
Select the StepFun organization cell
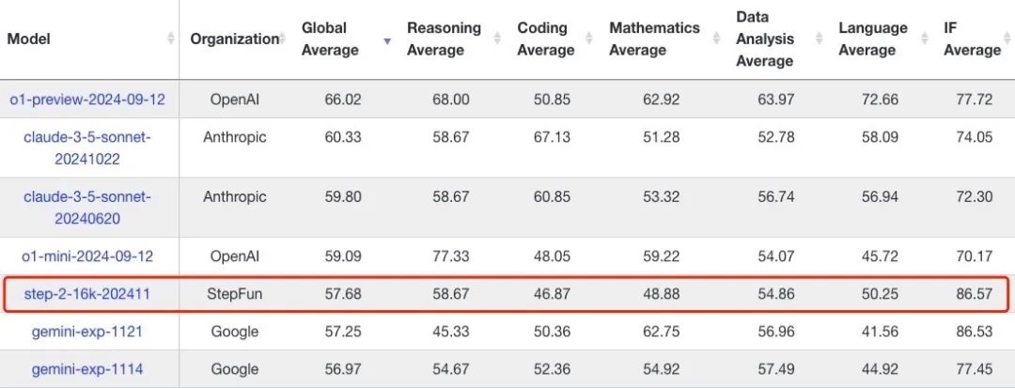tap(235, 294)
